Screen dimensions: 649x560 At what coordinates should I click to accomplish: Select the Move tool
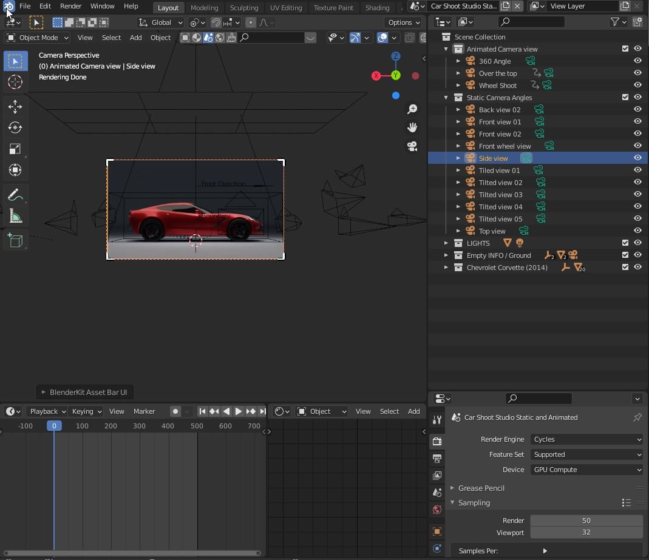tap(15, 106)
